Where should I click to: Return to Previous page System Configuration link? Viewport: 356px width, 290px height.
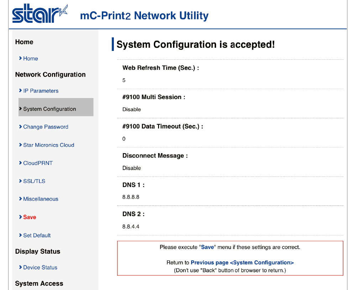[x=242, y=263]
